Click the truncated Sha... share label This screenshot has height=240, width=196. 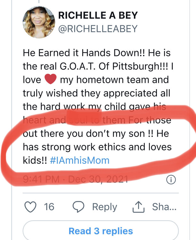(x=164, y=207)
